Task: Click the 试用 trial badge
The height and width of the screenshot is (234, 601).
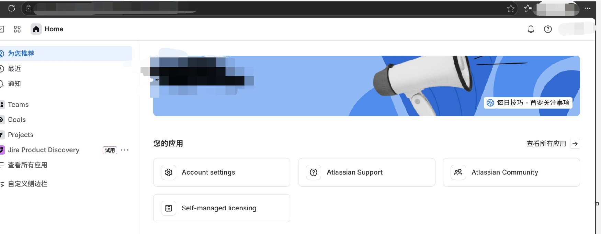Action: click(110, 150)
